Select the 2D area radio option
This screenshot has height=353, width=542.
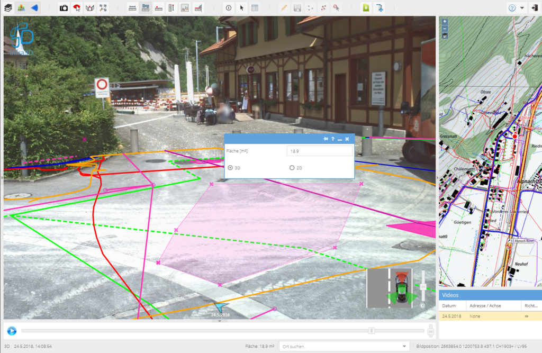tap(292, 168)
